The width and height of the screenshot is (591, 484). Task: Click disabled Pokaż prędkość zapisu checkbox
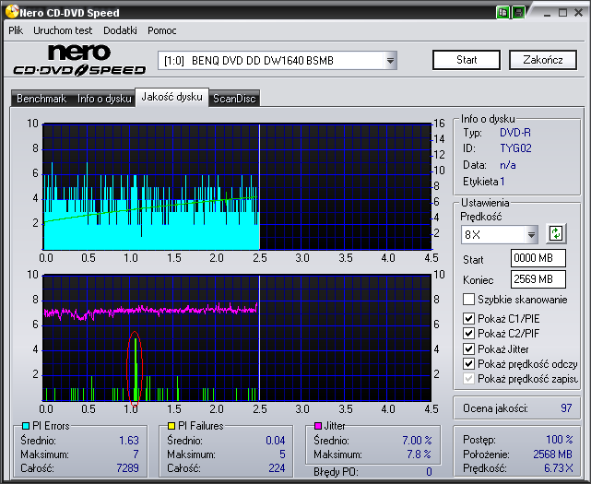click(468, 379)
